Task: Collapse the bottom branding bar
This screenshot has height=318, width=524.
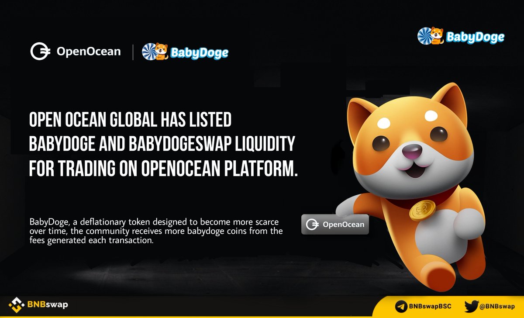Action: [x=262, y=305]
